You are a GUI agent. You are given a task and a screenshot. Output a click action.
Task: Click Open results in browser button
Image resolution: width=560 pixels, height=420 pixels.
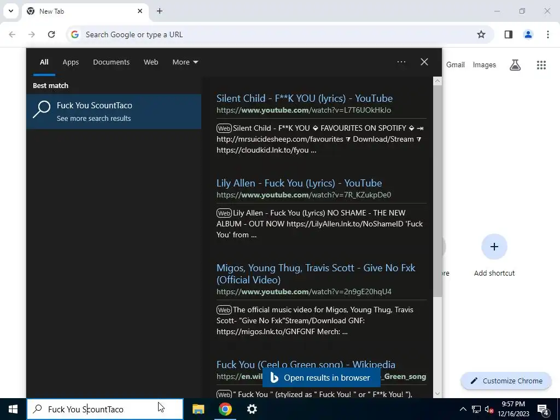coord(322,378)
